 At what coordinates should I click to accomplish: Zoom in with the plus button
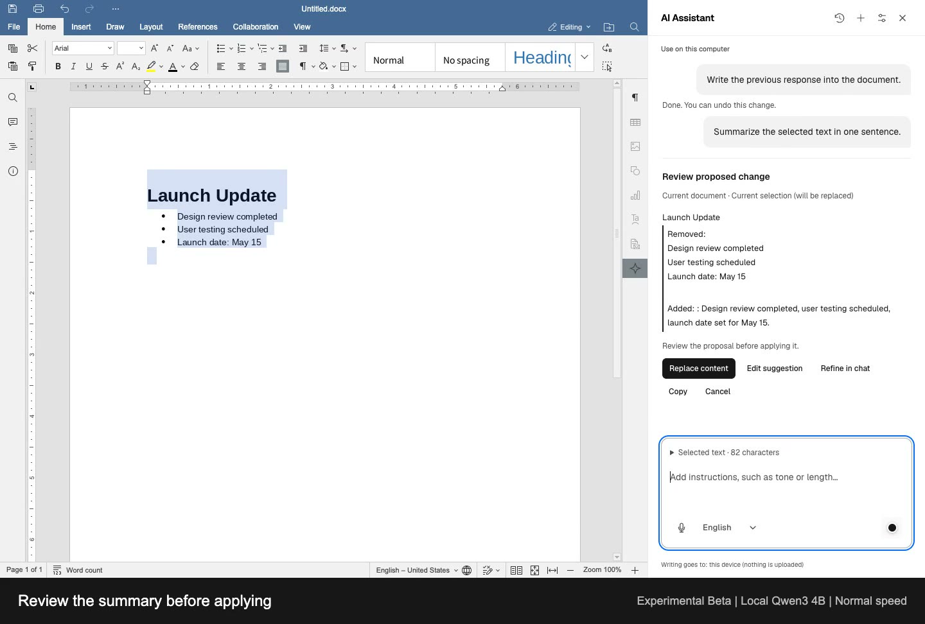point(635,570)
